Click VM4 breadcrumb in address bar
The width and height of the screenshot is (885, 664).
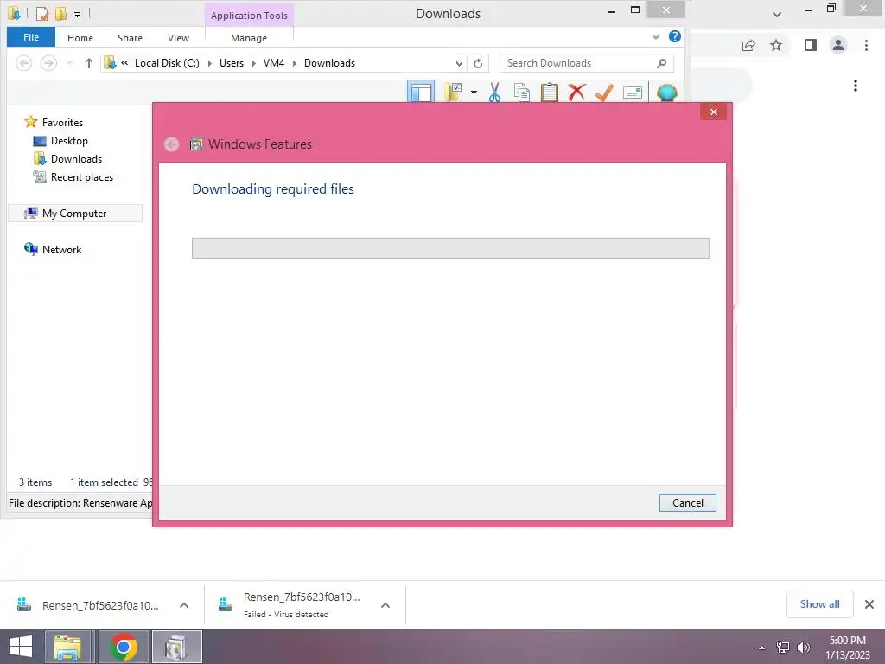274,63
